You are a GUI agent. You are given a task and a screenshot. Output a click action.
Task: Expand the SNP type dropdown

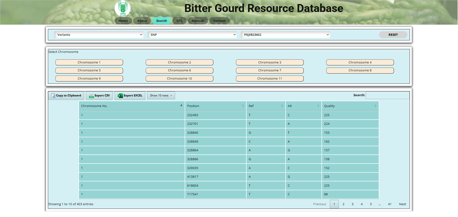[x=192, y=35]
